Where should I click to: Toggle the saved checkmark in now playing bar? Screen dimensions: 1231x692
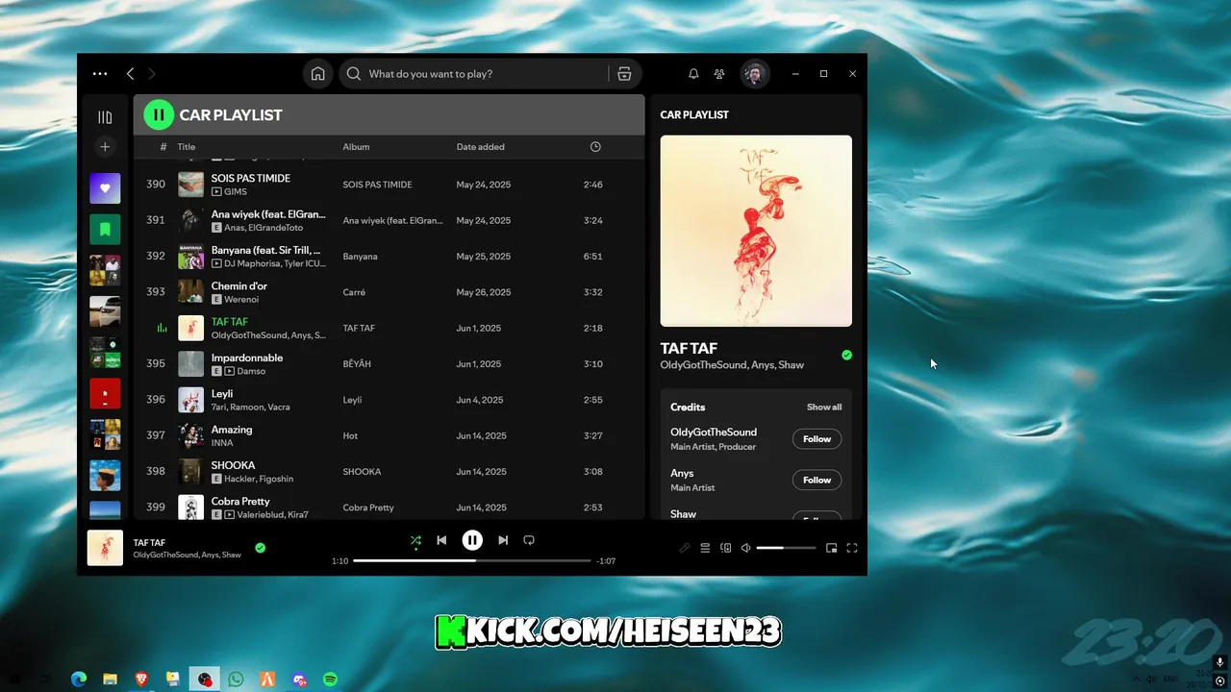tap(260, 548)
